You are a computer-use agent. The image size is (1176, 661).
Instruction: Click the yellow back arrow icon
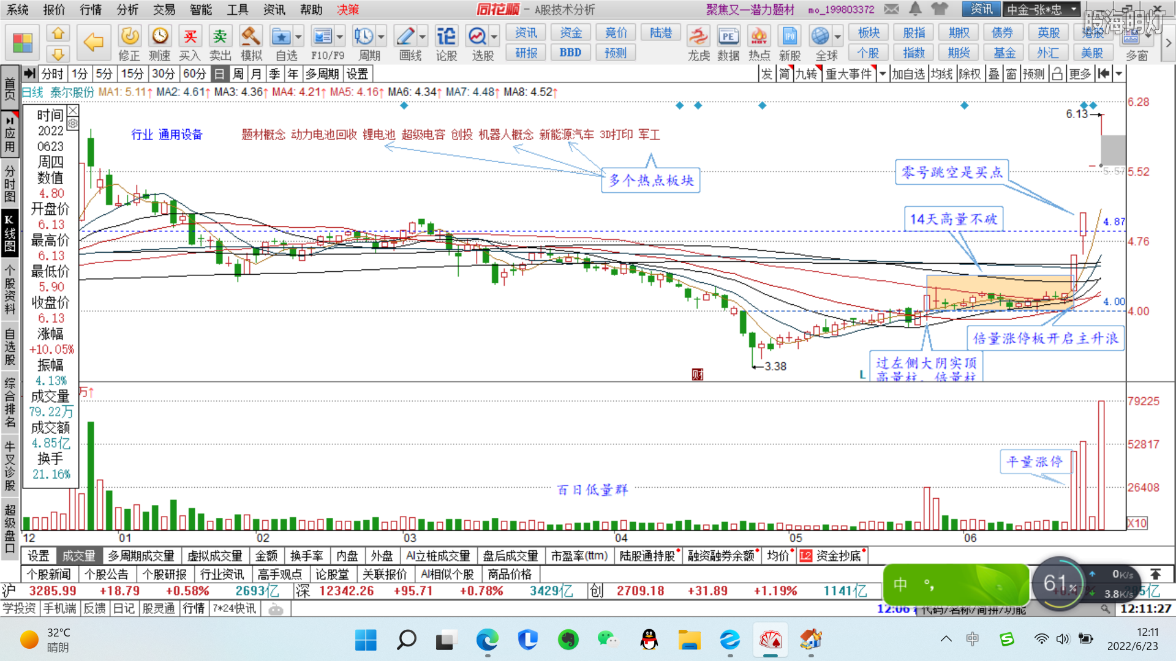pyautogui.click(x=93, y=42)
